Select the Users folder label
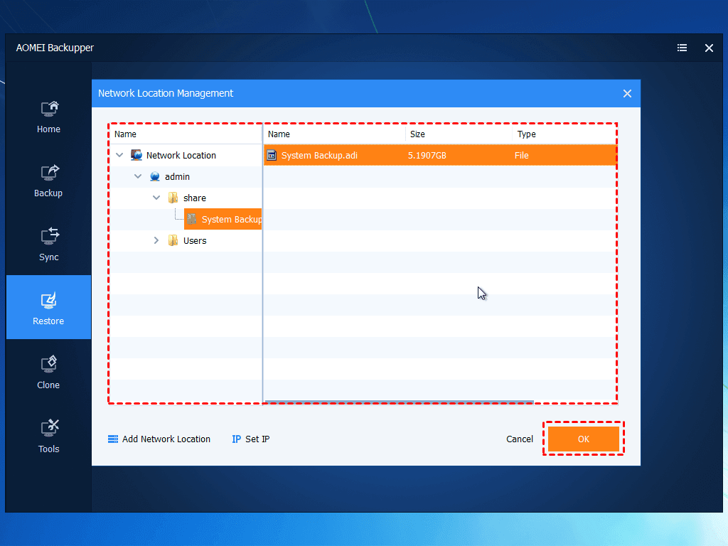This screenshot has width=728, height=546. click(x=195, y=241)
